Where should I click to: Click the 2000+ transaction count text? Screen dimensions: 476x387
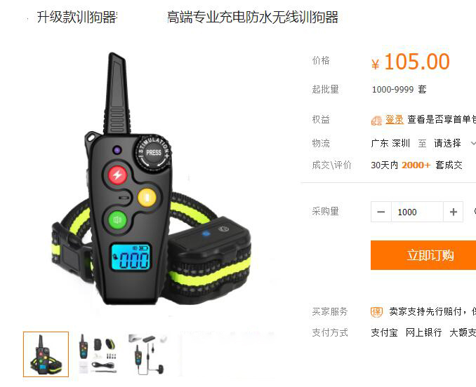(416, 165)
